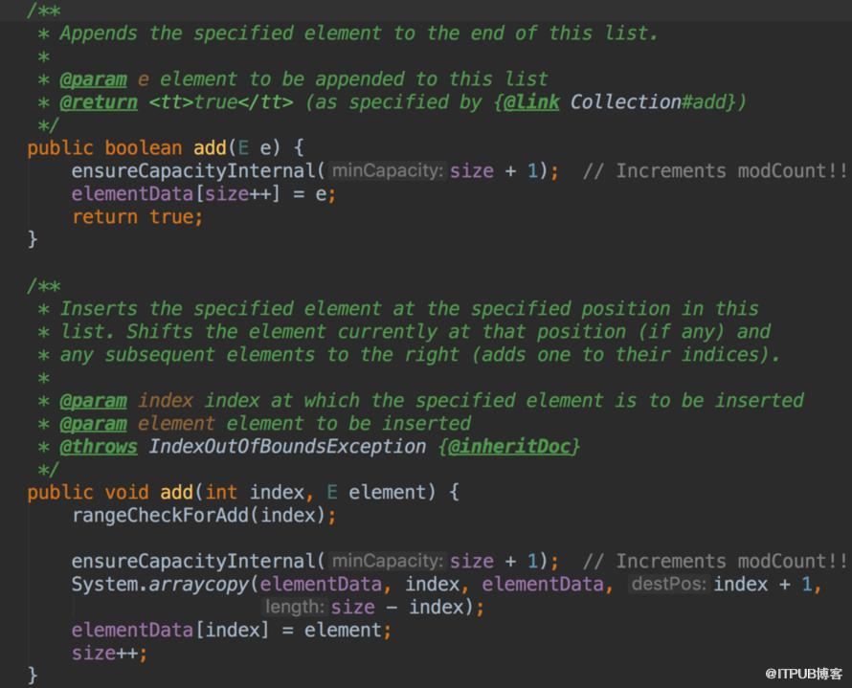Click the "rangeCheckForAdd" method call

[x=160, y=516]
